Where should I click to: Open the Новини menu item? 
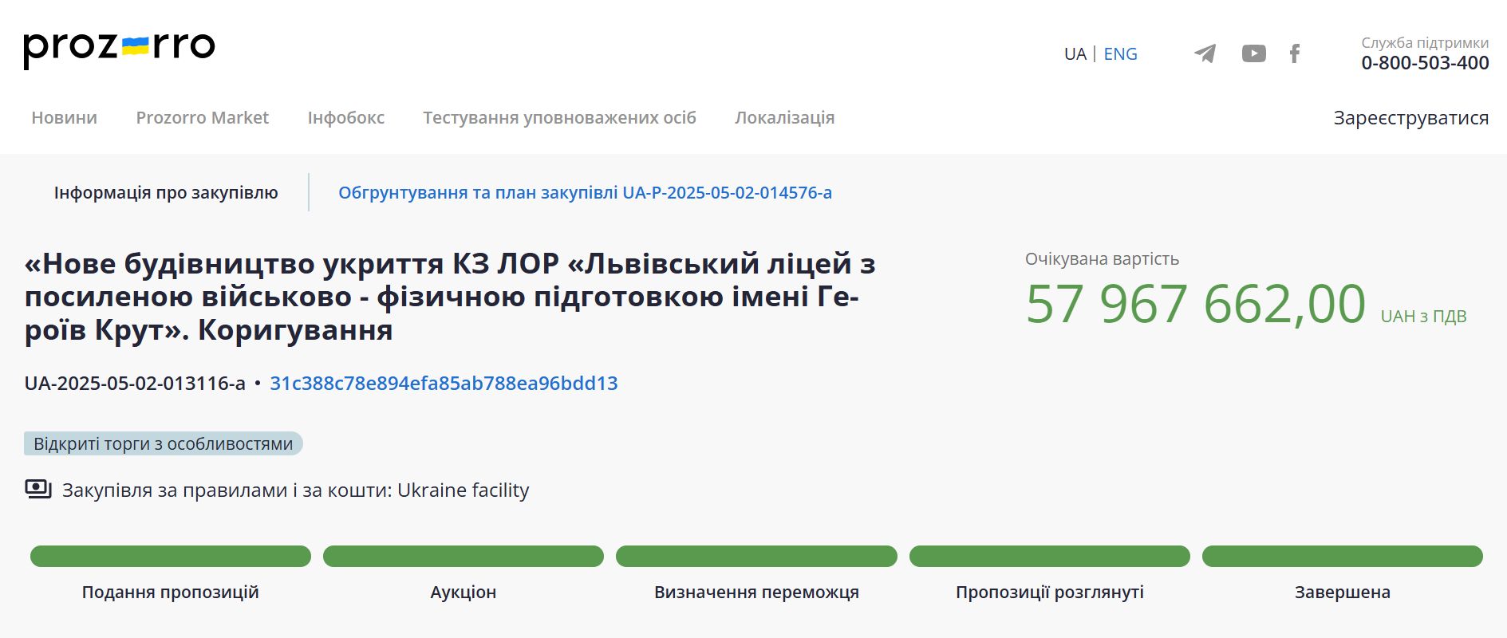[x=64, y=118]
